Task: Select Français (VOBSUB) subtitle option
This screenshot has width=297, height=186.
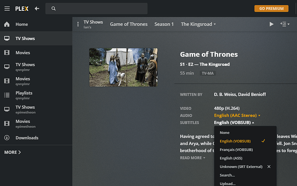Action: coord(245,150)
